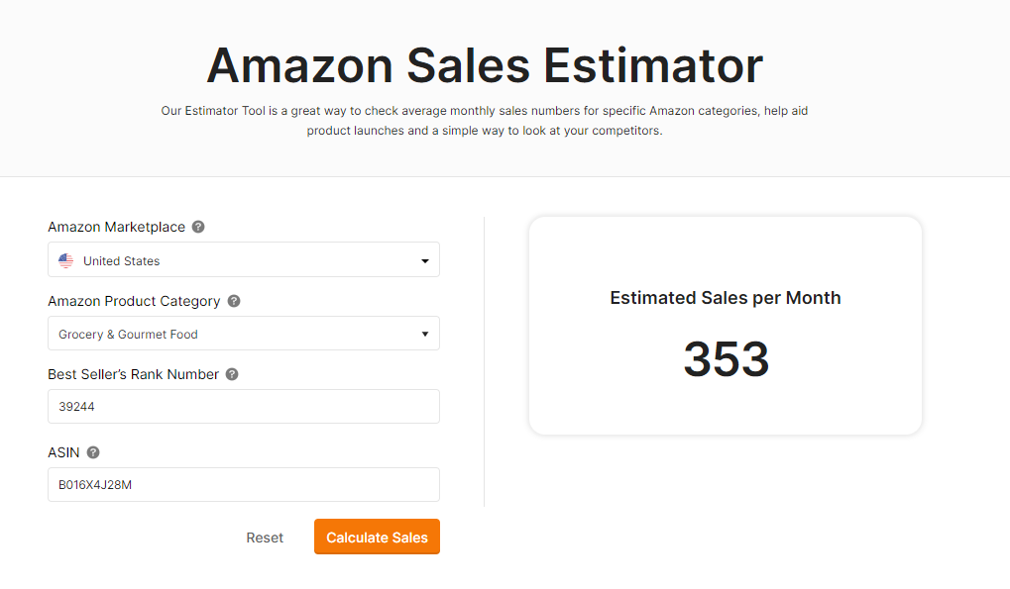Click the Estimated Sales per Month title
The width and height of the screenshot is (1010, 589).
(726, 298)
